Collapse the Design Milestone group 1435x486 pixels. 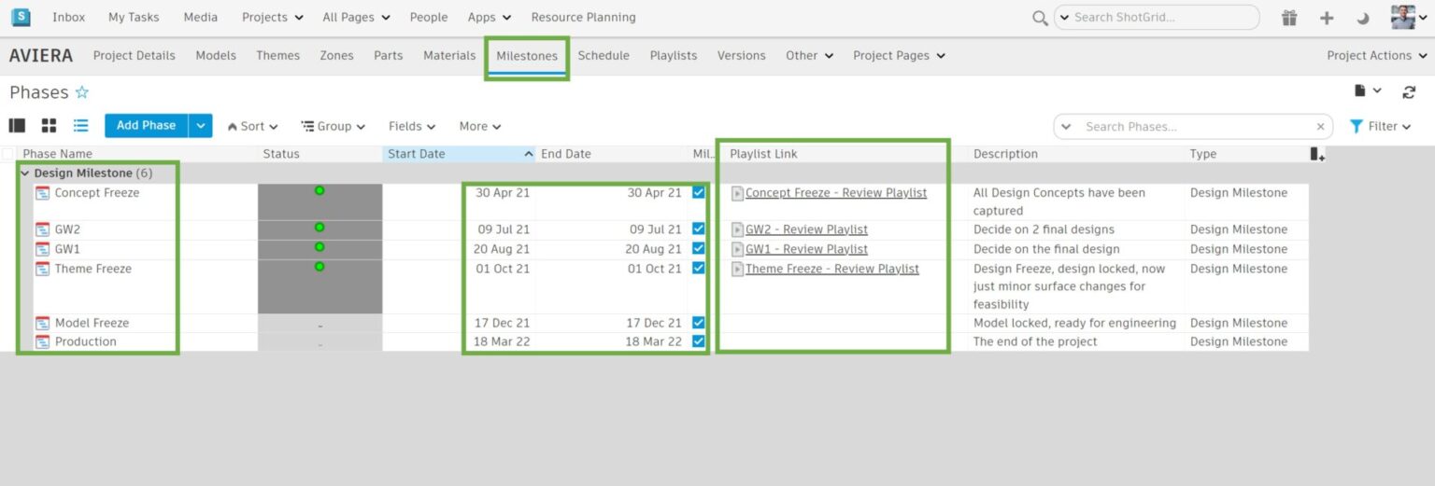[25, 174]
